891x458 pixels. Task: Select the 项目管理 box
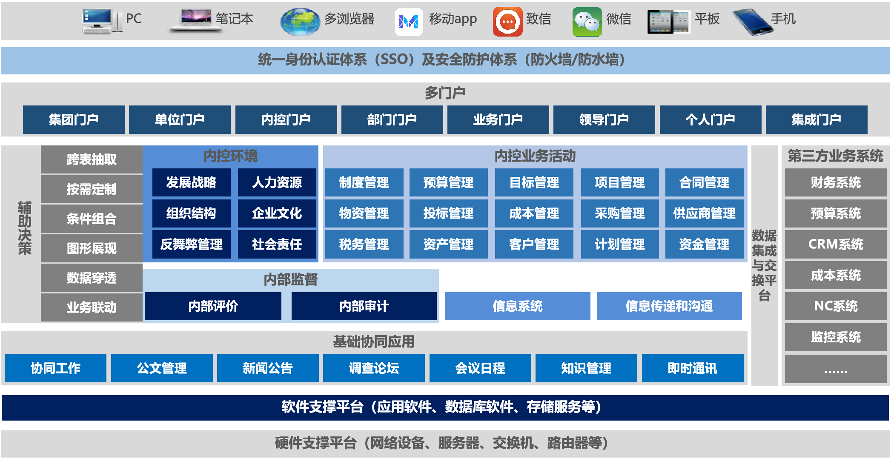pyautogui.click(x=620, y=182)
